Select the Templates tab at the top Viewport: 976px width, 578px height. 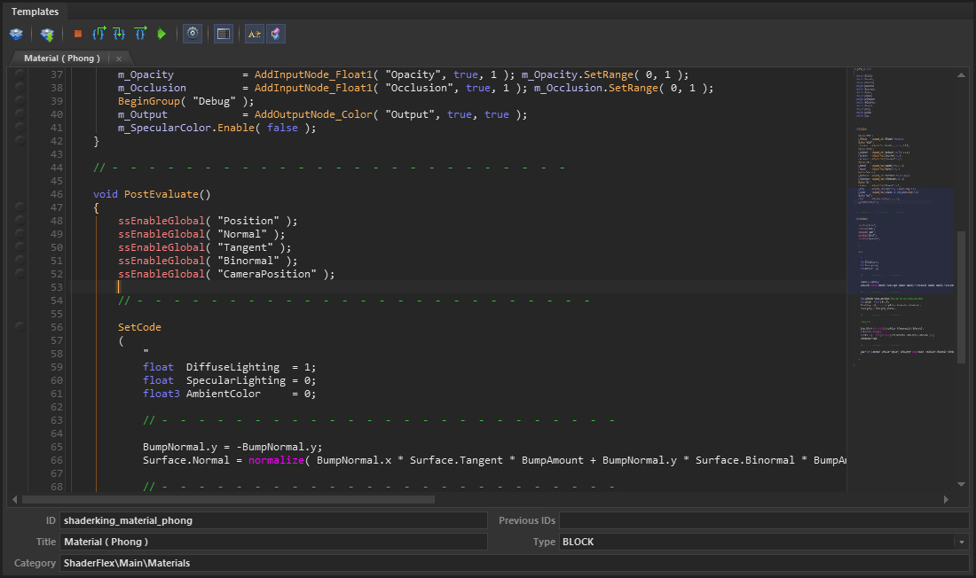[34, 12]
